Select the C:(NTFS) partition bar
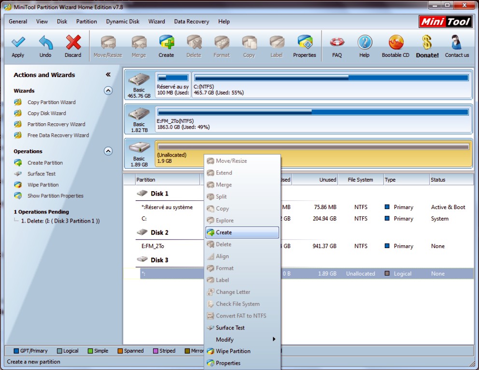This screenshot has width=479, height=370. pyautogui.click(x=331, y=85)
